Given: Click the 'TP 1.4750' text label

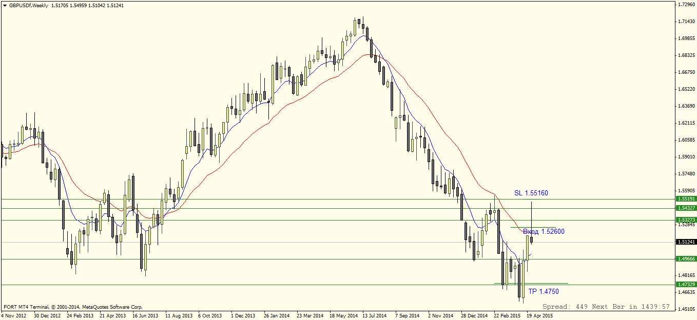Looking at the screenshot, I should coord(544,292).
